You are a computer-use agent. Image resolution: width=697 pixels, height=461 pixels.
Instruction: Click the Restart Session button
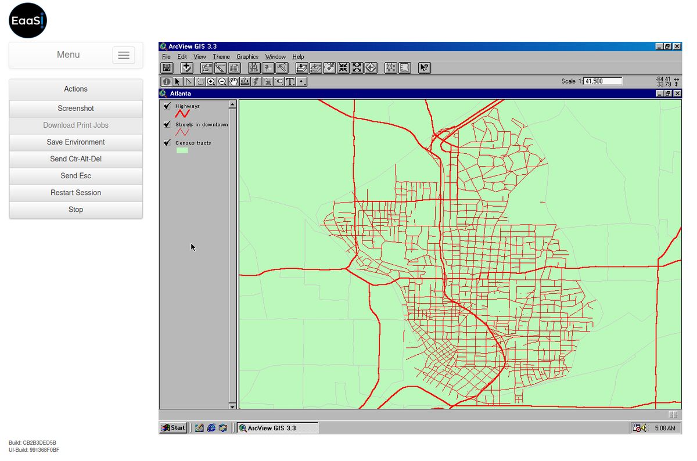click(76, 193)
